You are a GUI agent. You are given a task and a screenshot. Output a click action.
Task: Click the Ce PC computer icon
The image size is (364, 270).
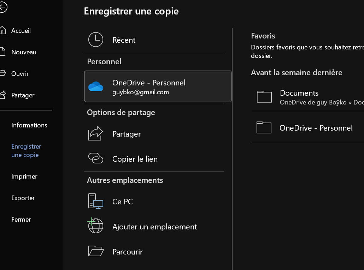point(95,202)
